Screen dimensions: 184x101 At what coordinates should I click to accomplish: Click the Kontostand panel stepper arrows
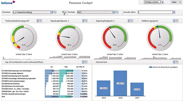pos(174,62)
